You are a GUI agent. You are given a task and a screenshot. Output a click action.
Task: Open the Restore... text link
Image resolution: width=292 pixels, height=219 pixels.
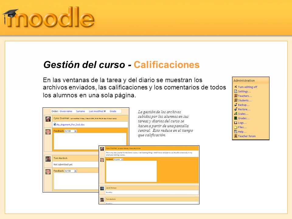tap(244, 109)
